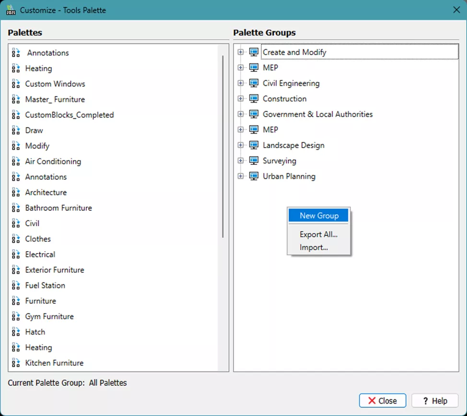Click the monitor icon for Construction group
This screenshot has height=416, width=467.
pos(254,99)
